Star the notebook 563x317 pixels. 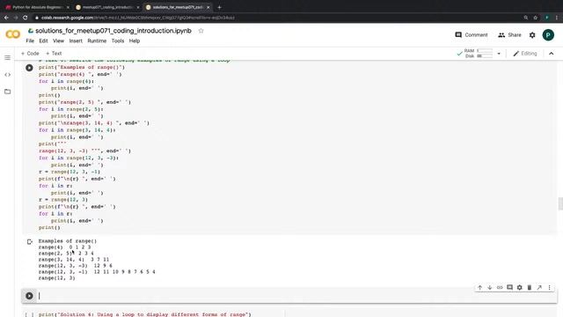(x=201, y=31)
